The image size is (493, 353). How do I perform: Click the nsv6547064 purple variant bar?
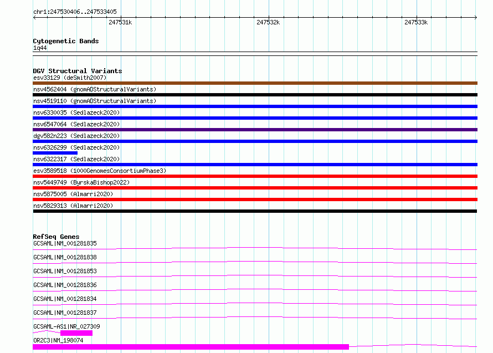[255, 130]
